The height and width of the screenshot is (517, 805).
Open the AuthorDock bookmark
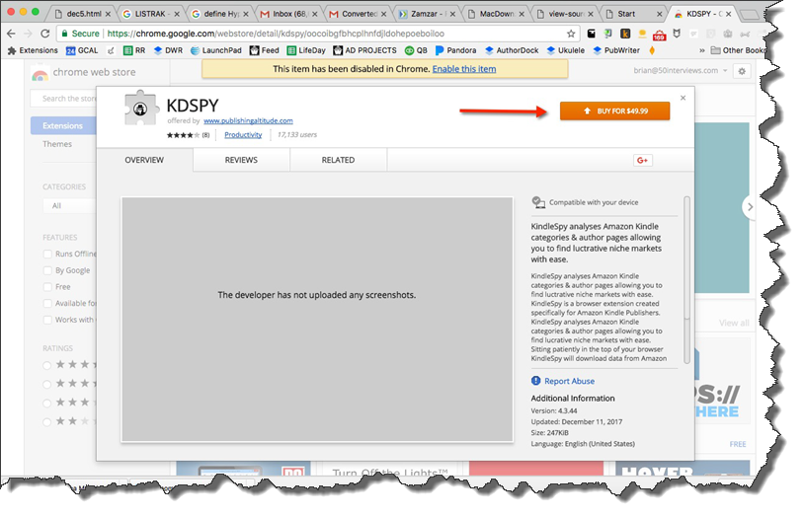512,50
